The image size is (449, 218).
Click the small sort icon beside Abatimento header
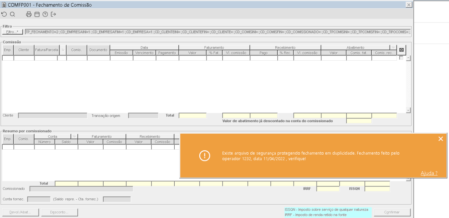click(393, 47)
